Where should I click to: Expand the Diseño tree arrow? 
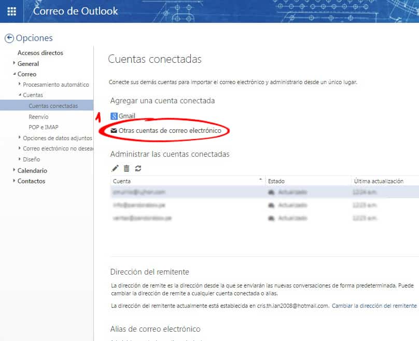coord(19,159)
